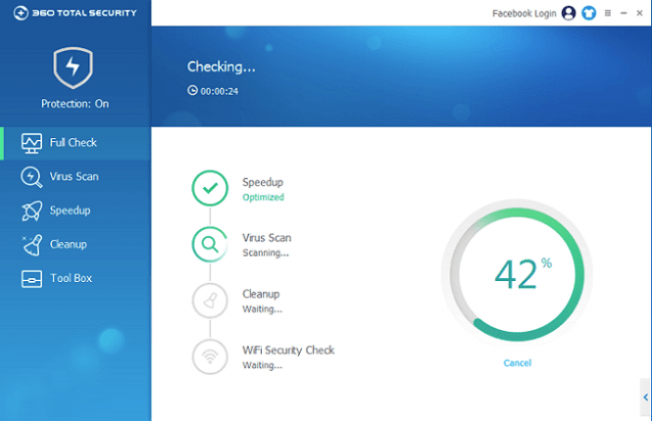Close the 360 Total Security window
Viewport: 652px width, 421px height.
click(x=639, y=14)
